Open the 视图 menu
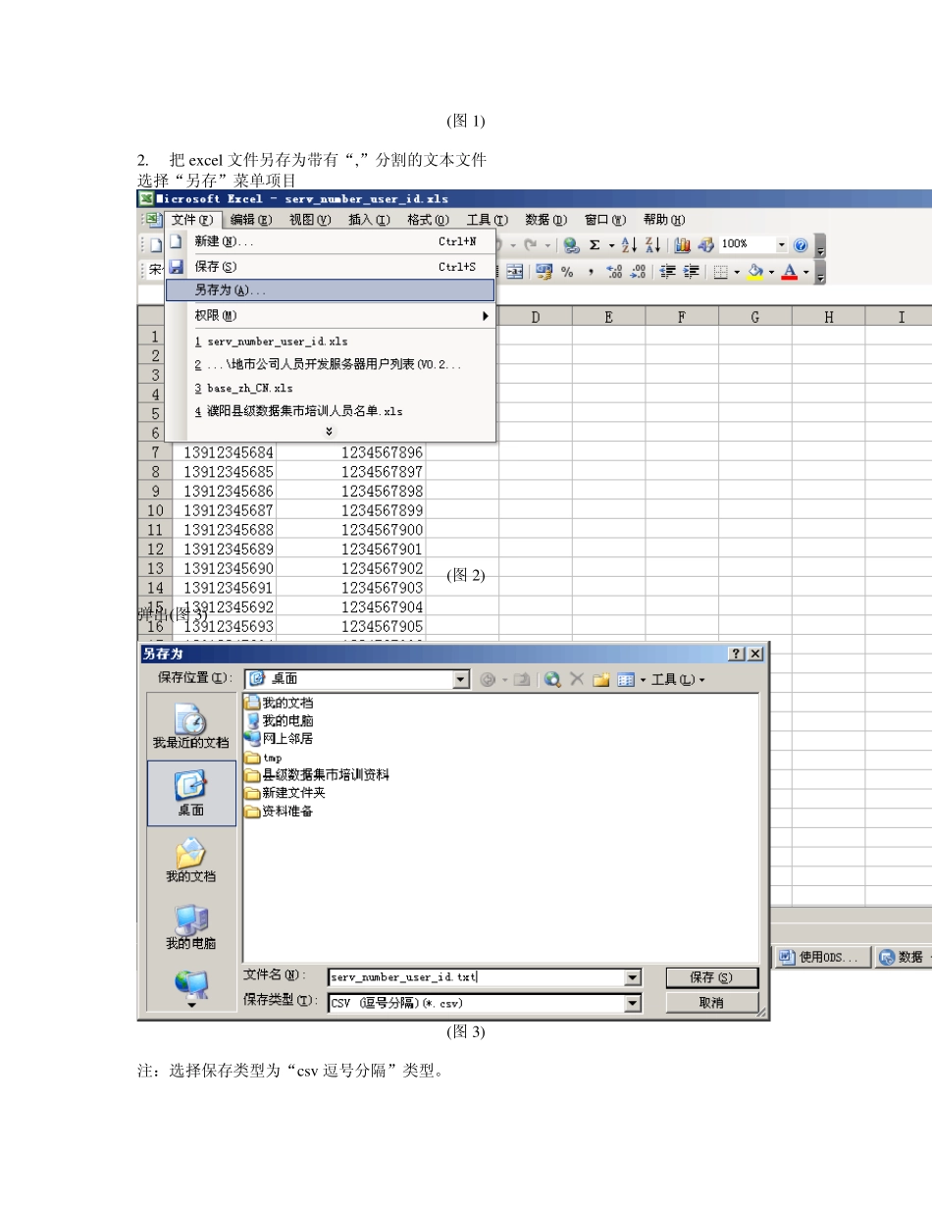Image resolution: width=932 pixels, height=1207 pixels. coord(310,220)
